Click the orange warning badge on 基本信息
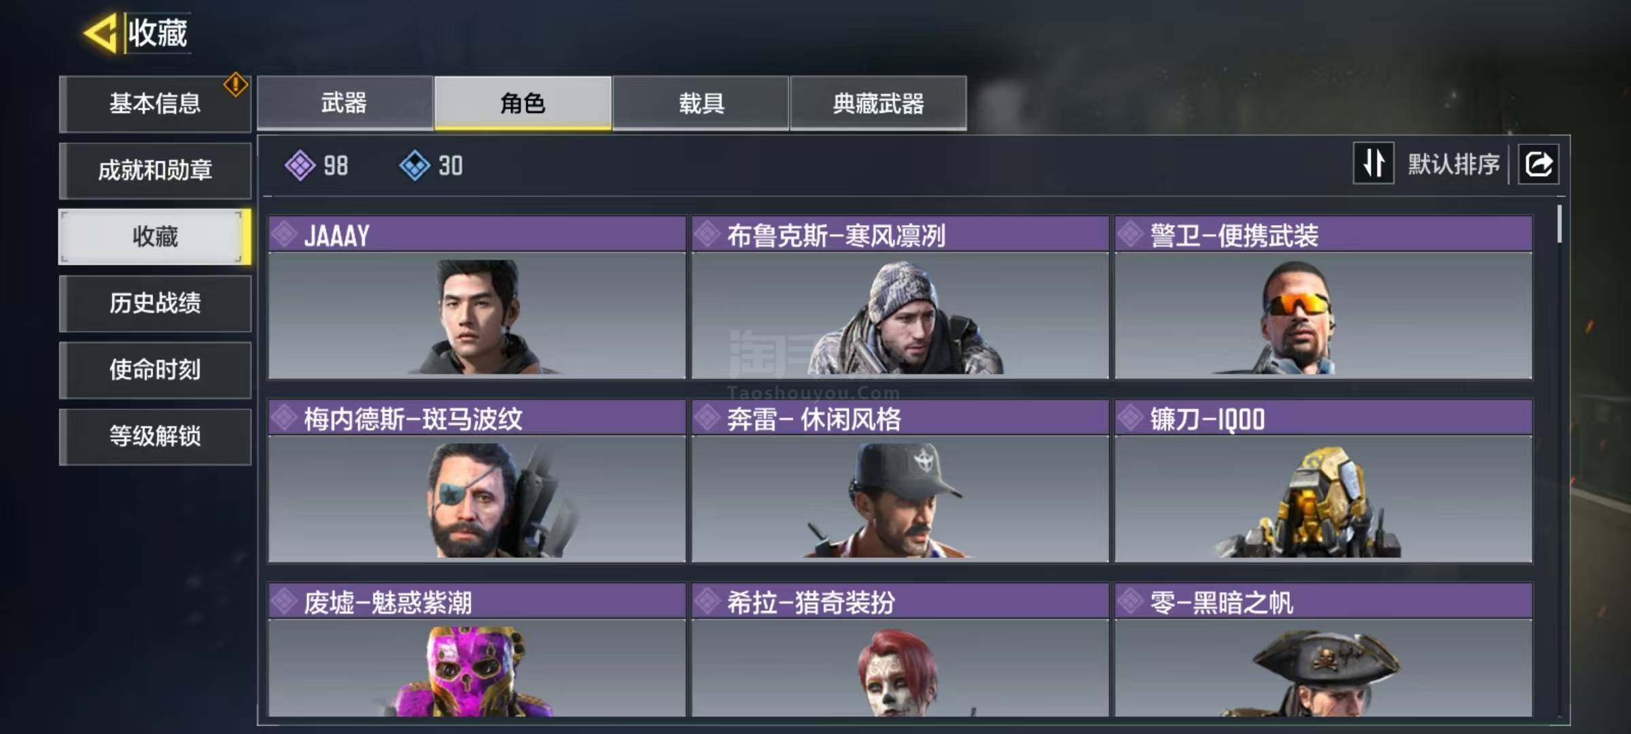Screen dimensions: 1631x734 click(235, 84)
